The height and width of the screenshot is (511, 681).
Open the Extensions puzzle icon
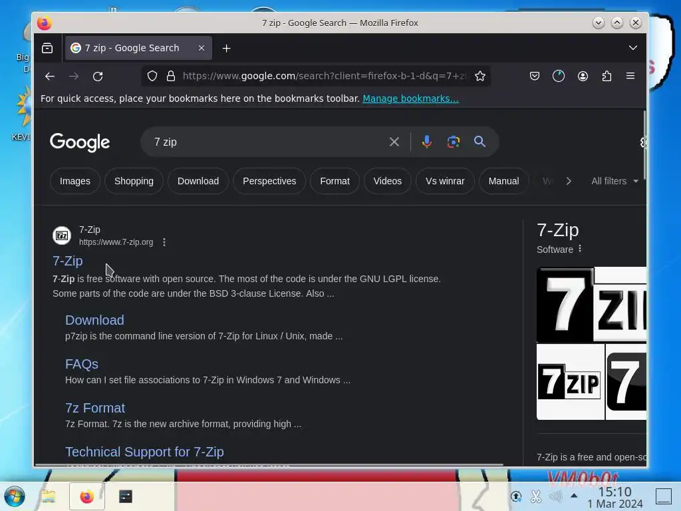607,76
